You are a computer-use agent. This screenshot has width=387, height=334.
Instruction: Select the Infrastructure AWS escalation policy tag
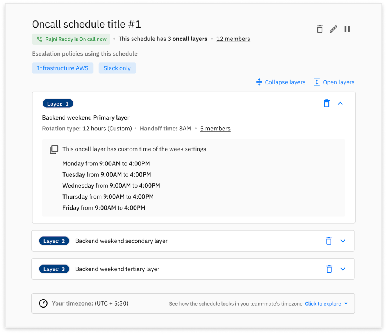coord(62,68)
